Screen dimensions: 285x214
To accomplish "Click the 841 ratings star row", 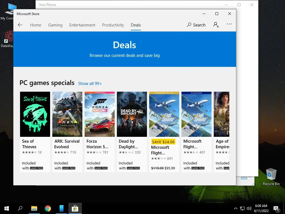I will [162, 158].
